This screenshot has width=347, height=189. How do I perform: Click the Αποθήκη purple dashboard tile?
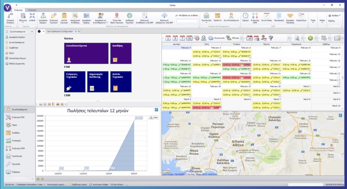[121, 53]
